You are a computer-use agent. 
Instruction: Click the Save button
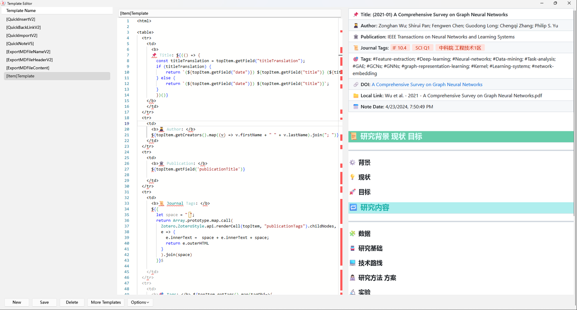[x=44, y=302]
